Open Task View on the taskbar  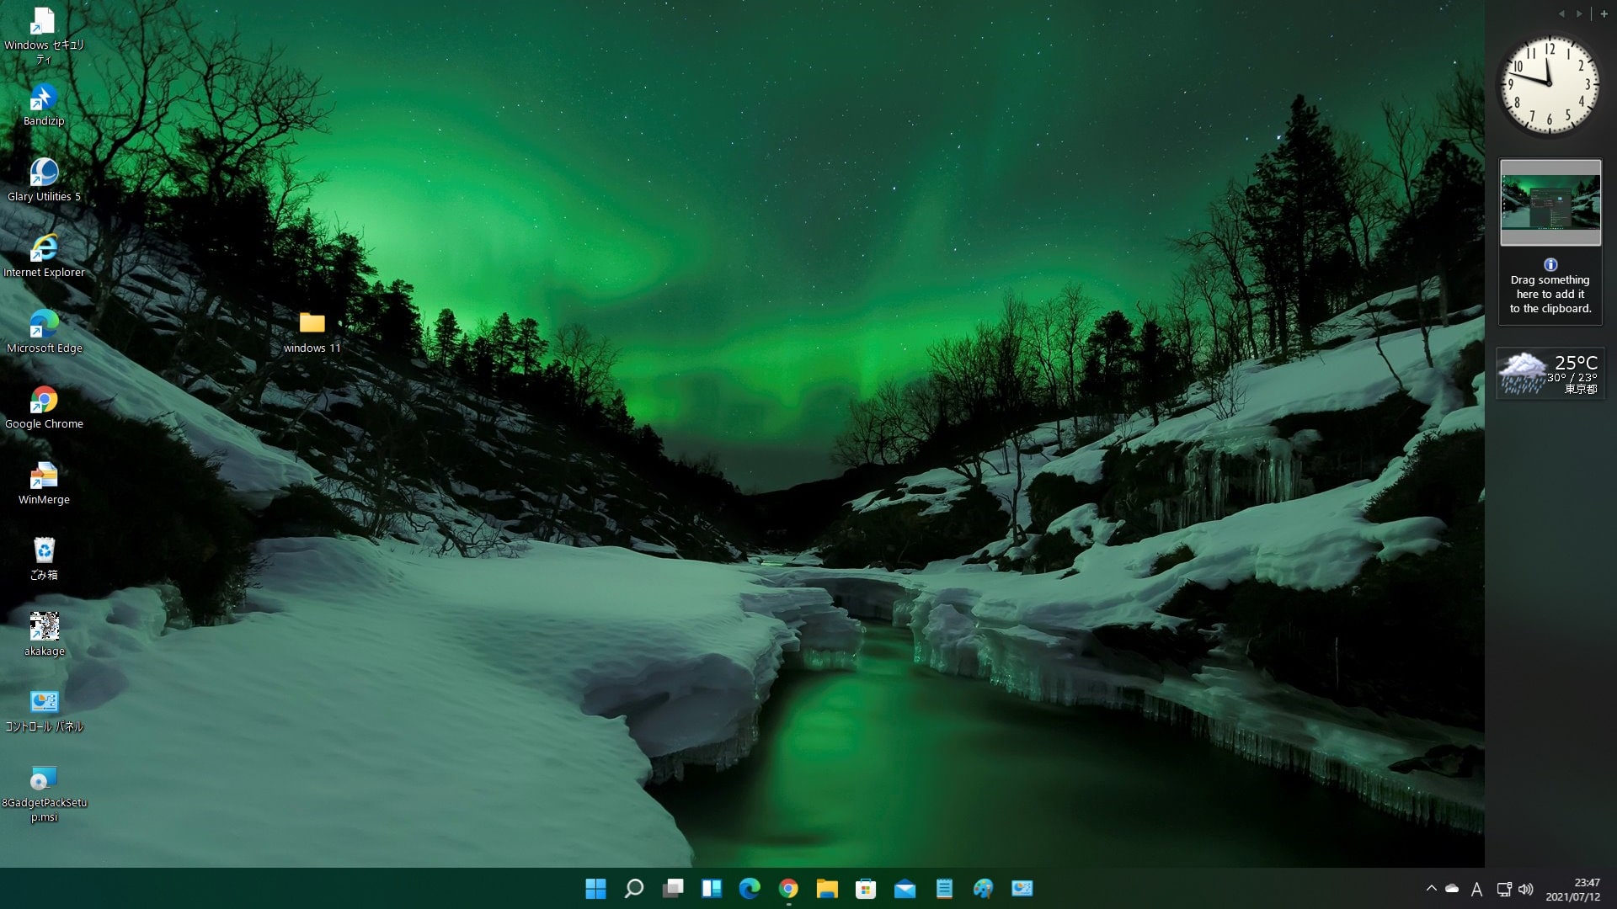[x=673, y=888]
